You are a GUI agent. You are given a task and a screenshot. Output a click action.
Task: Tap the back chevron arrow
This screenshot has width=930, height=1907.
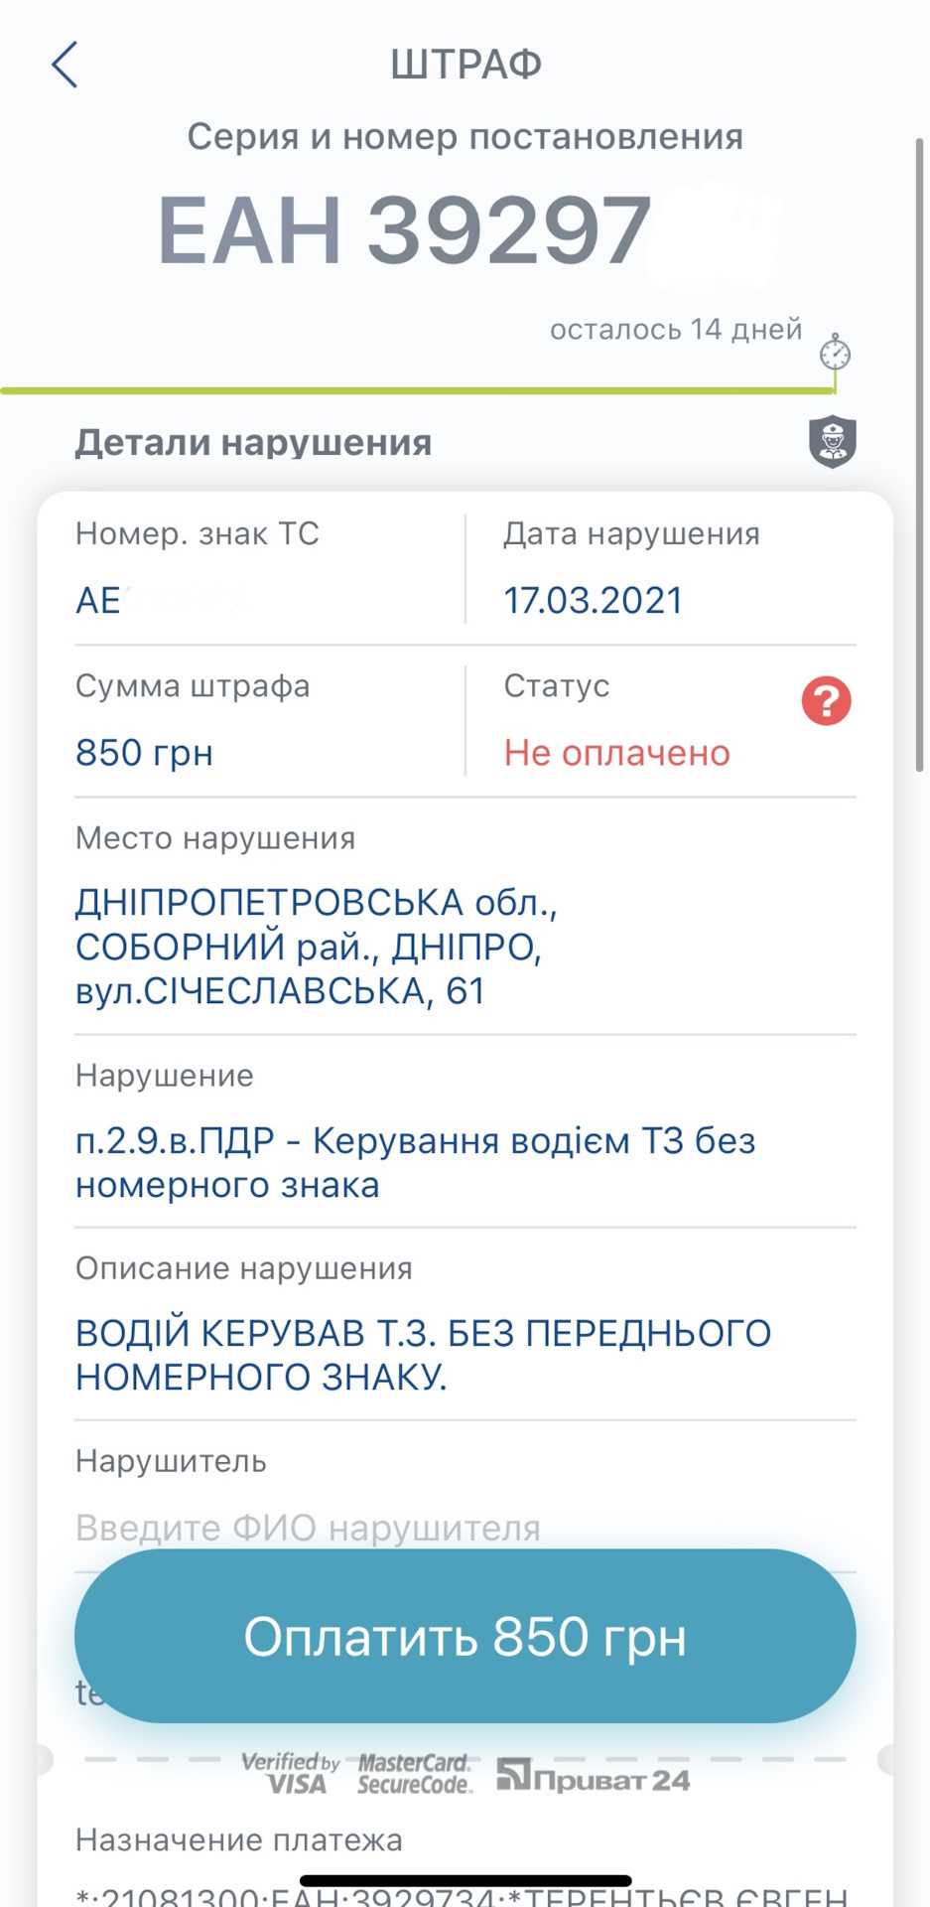[66, 66]
